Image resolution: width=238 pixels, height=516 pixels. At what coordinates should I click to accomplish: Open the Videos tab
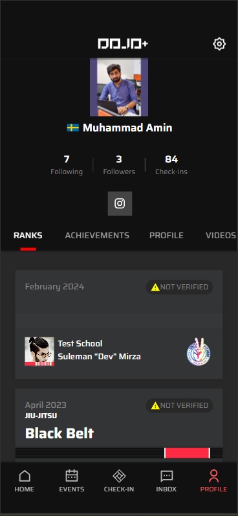point(221,236)
